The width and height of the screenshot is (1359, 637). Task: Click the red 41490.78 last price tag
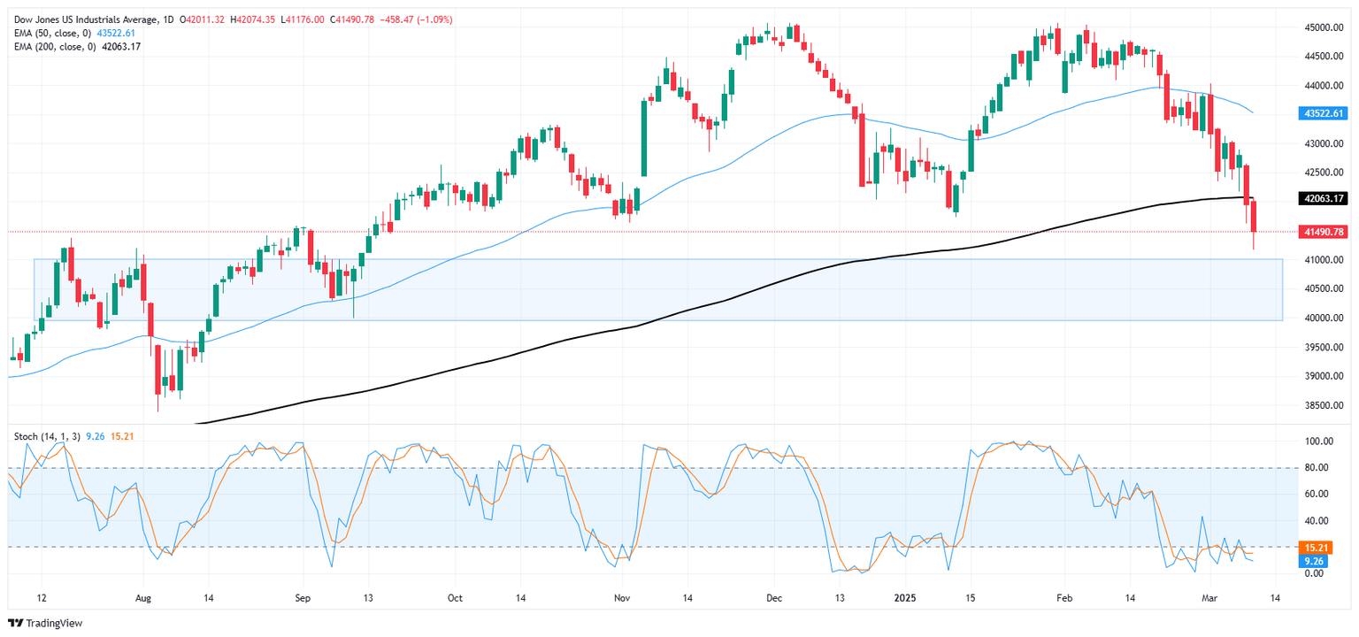(x=1323, y=232)
